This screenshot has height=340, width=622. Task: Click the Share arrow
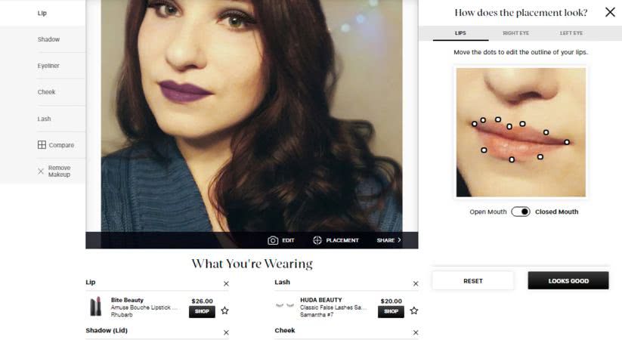[x=399, y=240]
